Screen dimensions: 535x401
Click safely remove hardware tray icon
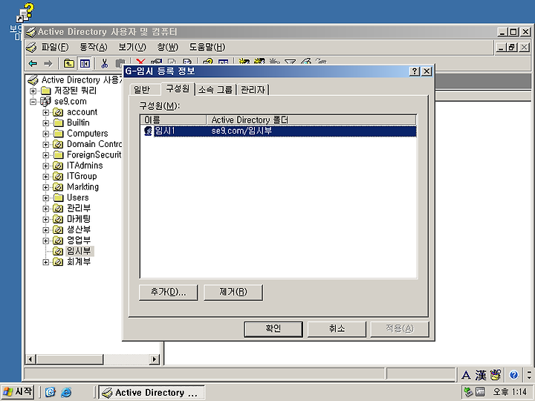coord(468,392)
